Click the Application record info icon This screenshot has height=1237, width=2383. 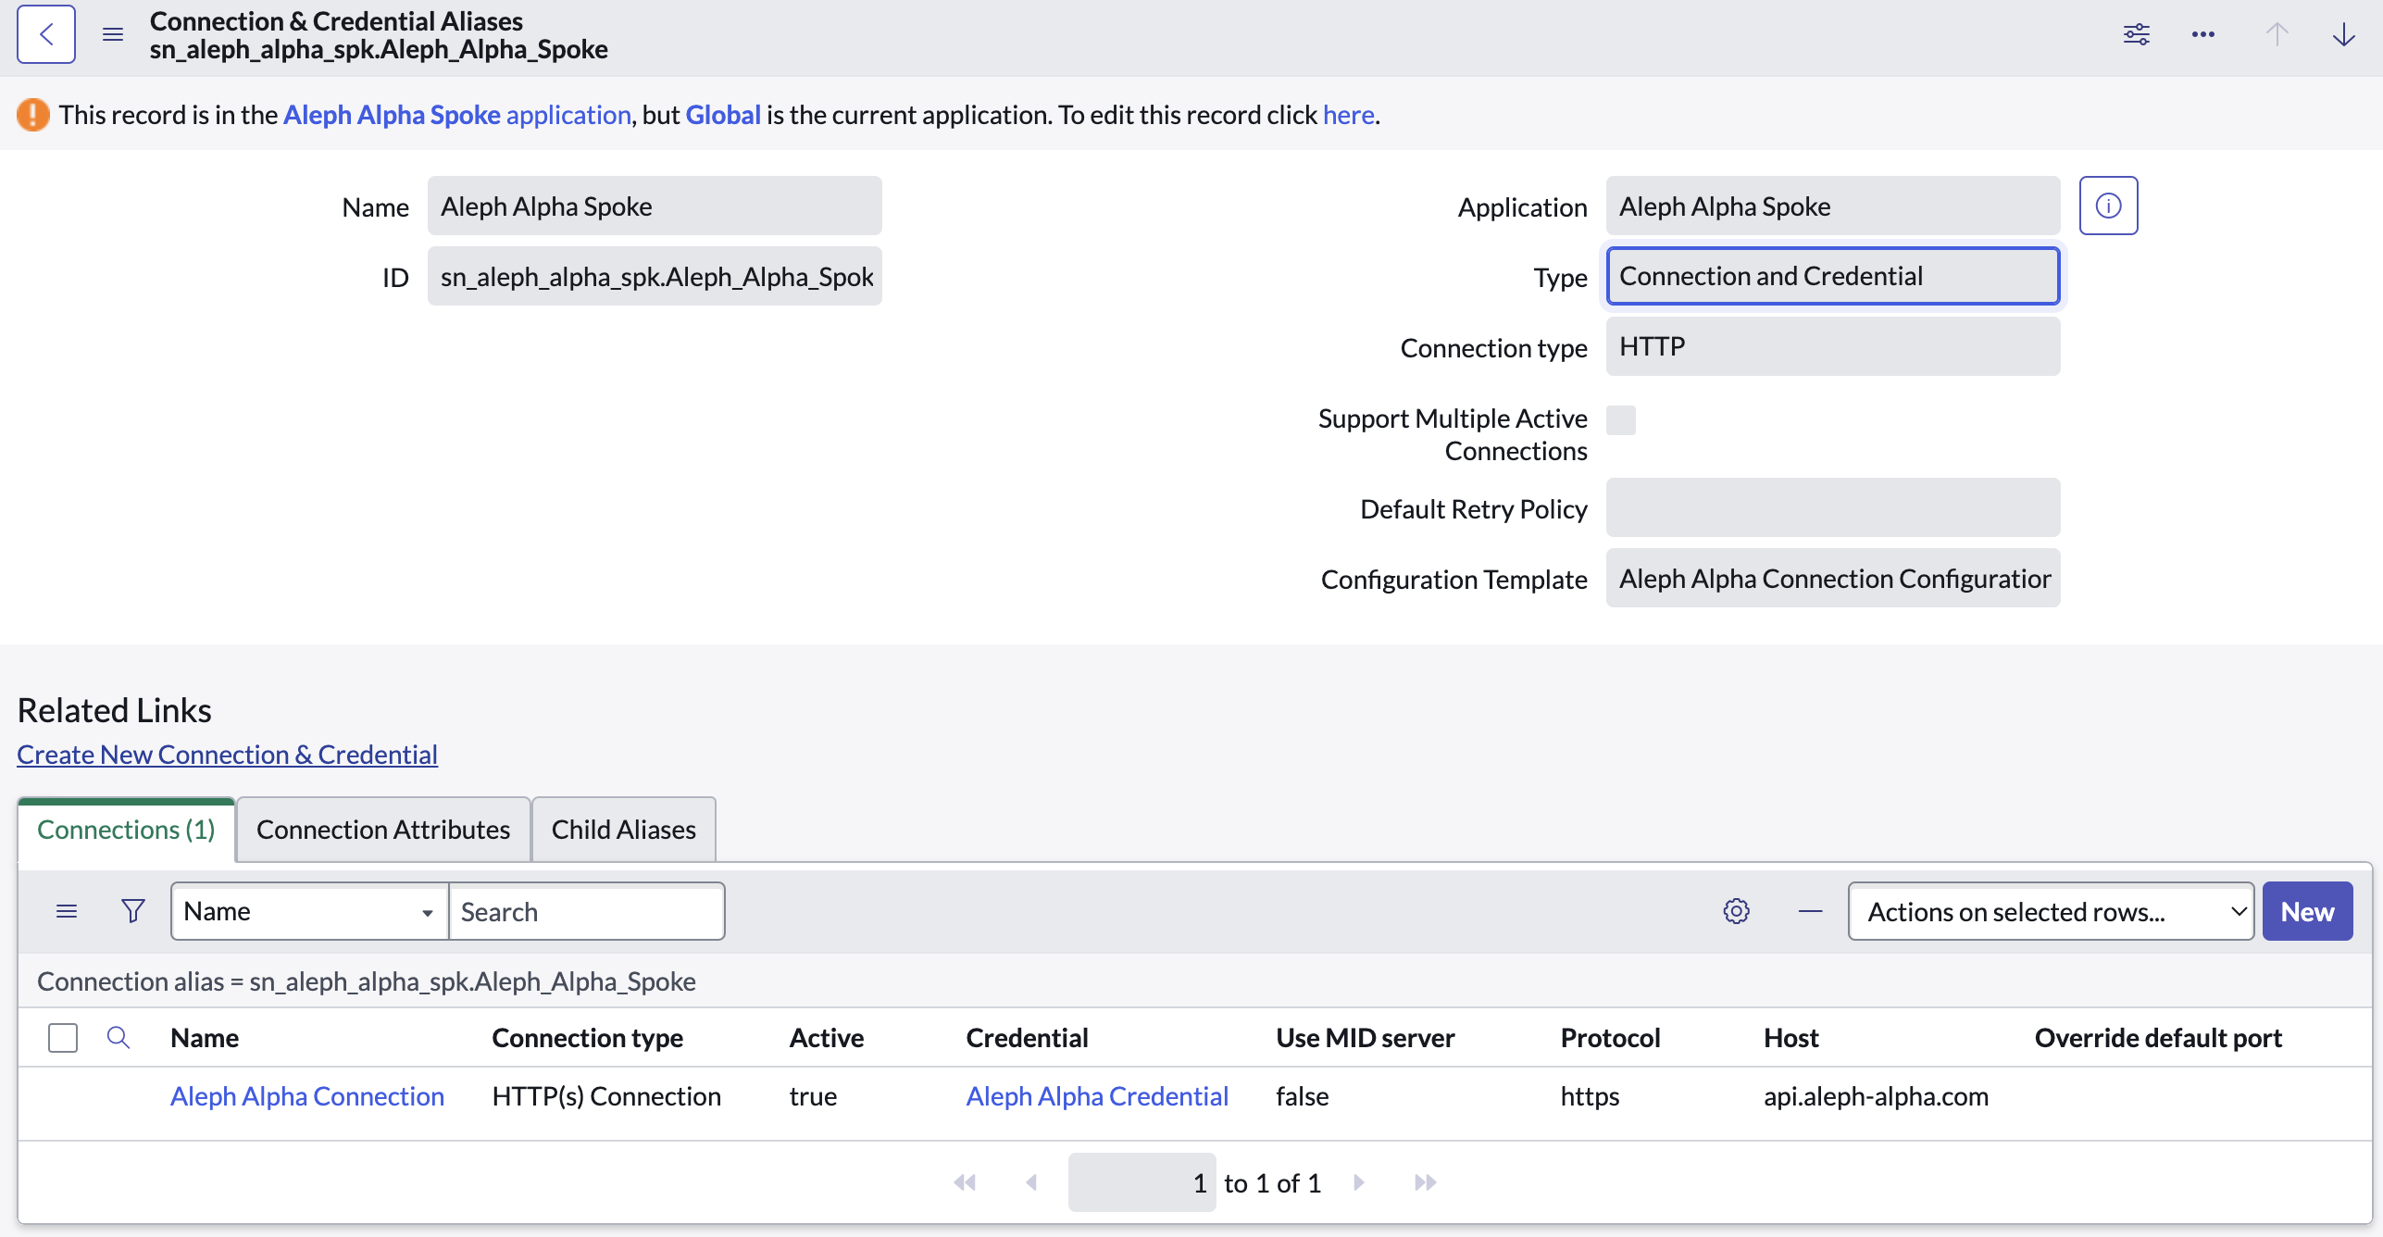[x=2109, y=206]
